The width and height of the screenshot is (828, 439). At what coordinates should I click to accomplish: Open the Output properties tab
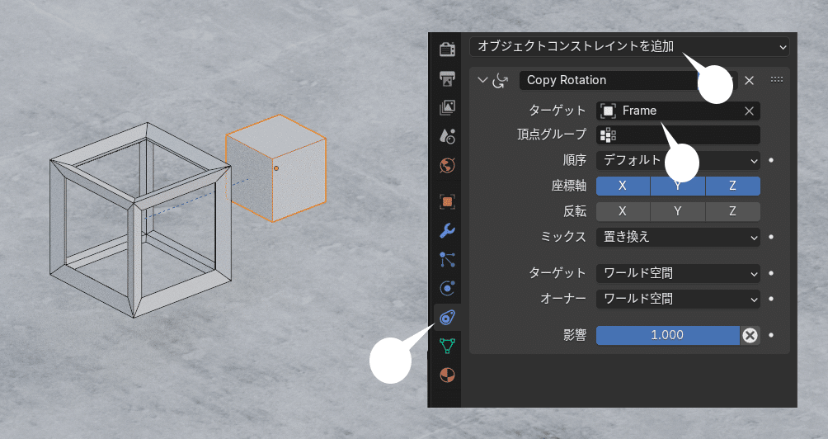pyautogui.click(x=447, y=78)
